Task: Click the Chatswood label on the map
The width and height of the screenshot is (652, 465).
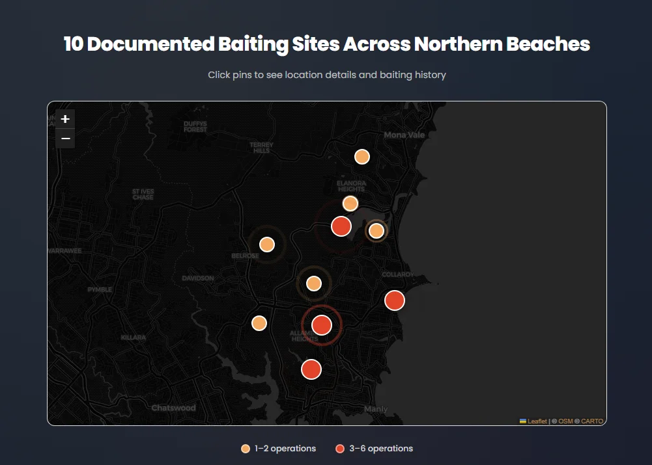Action: pos(173,408)
